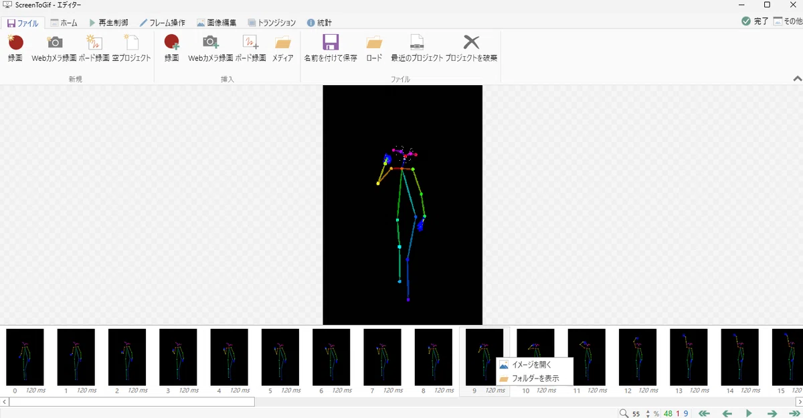Go to next frame
Viewport: 803px width, 418px height.
[x=772, y=413]
